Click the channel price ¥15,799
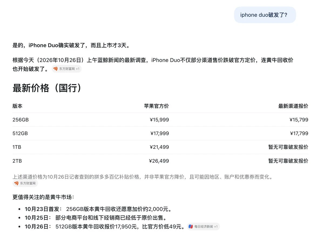 coord(299,120)
